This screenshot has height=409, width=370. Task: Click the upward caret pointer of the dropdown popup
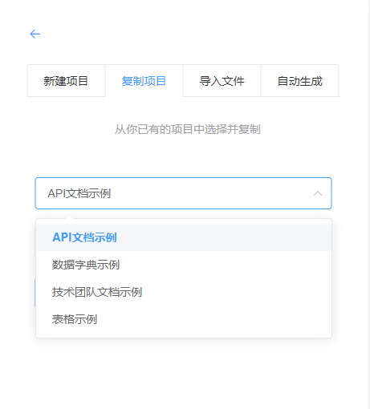69,217
